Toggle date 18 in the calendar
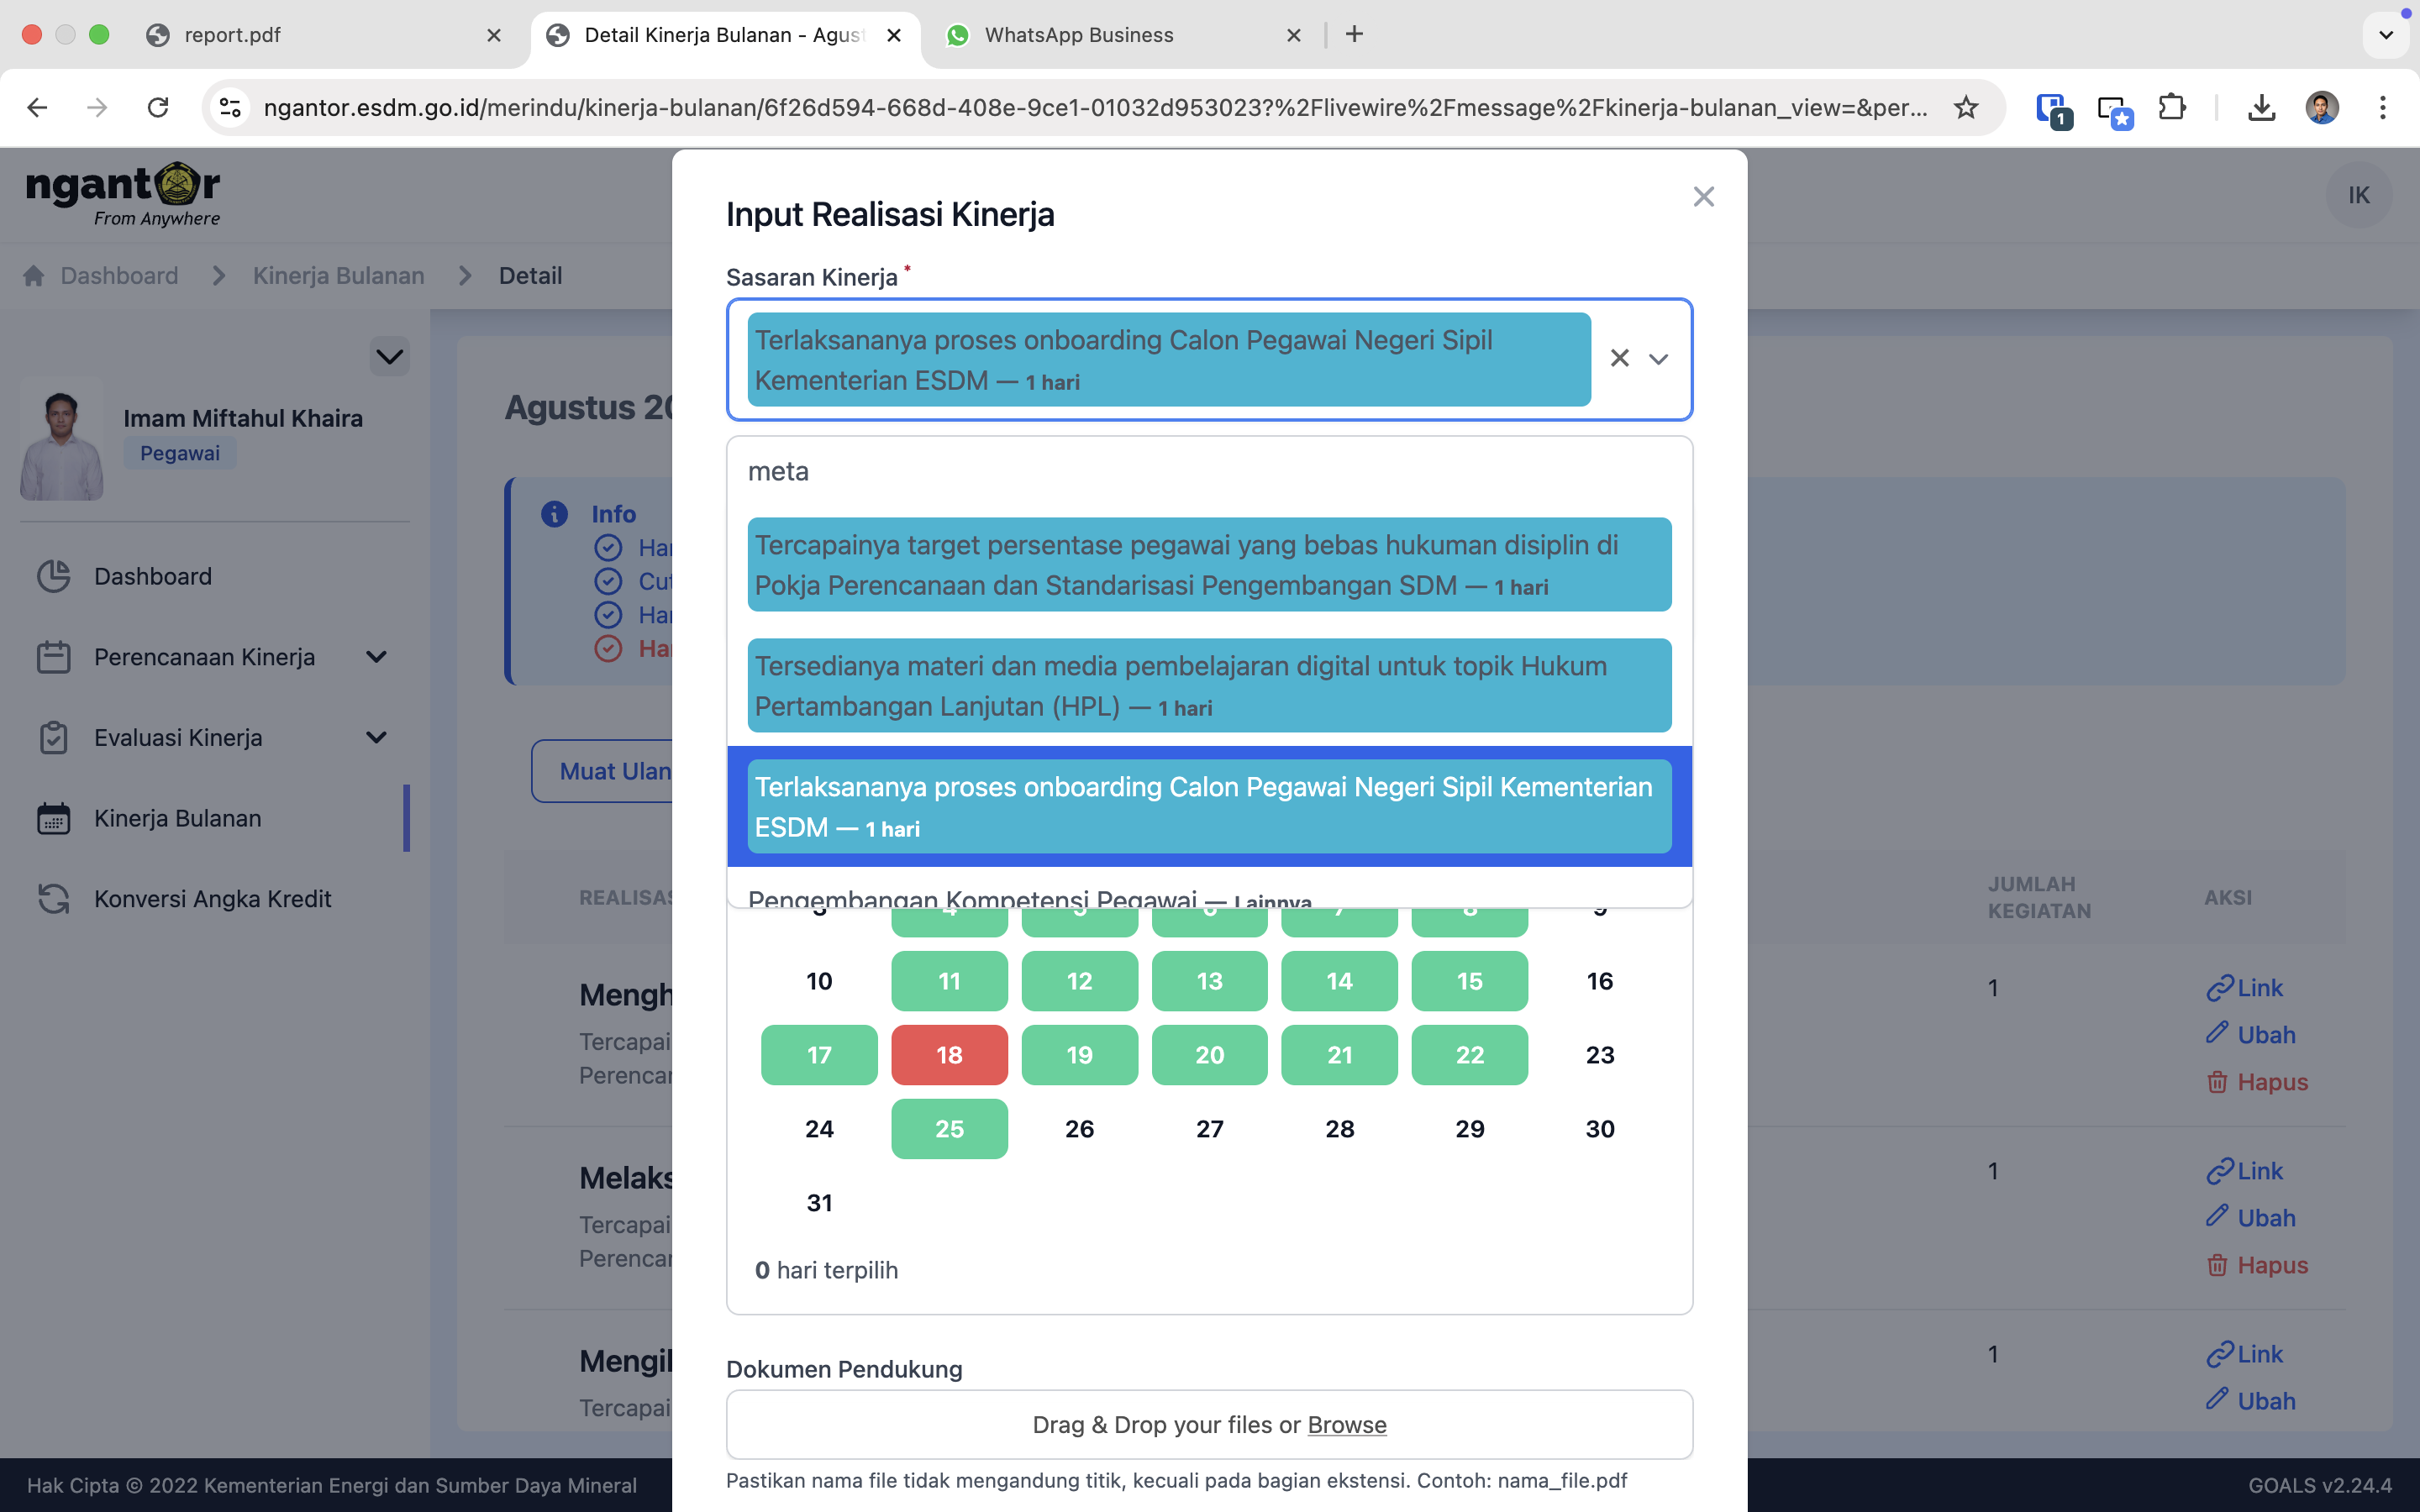 coord(948,1055)
